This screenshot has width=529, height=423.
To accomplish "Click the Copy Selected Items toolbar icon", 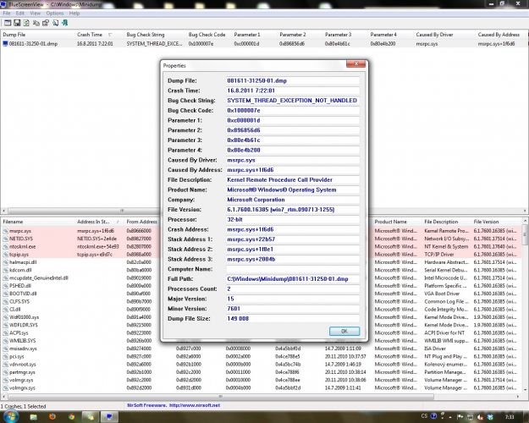I will point(36,23).
